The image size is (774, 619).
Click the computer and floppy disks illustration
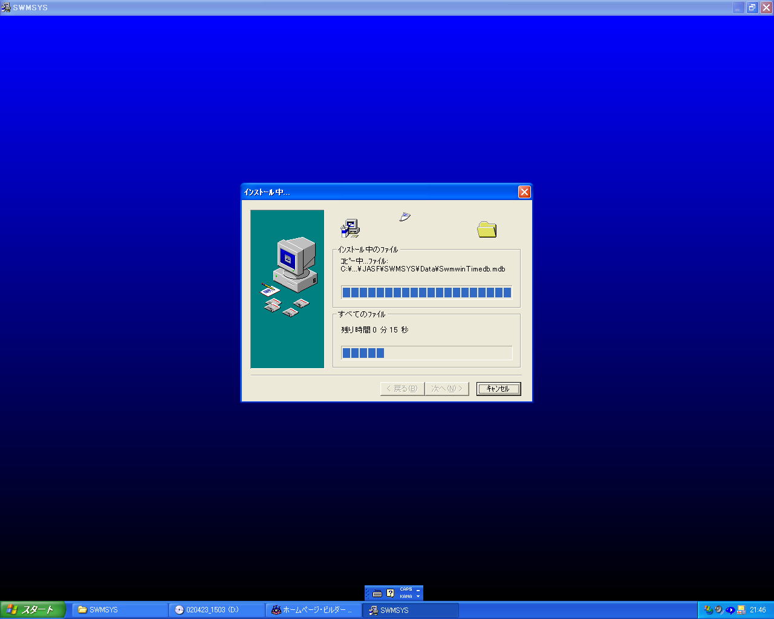point(287,289)
